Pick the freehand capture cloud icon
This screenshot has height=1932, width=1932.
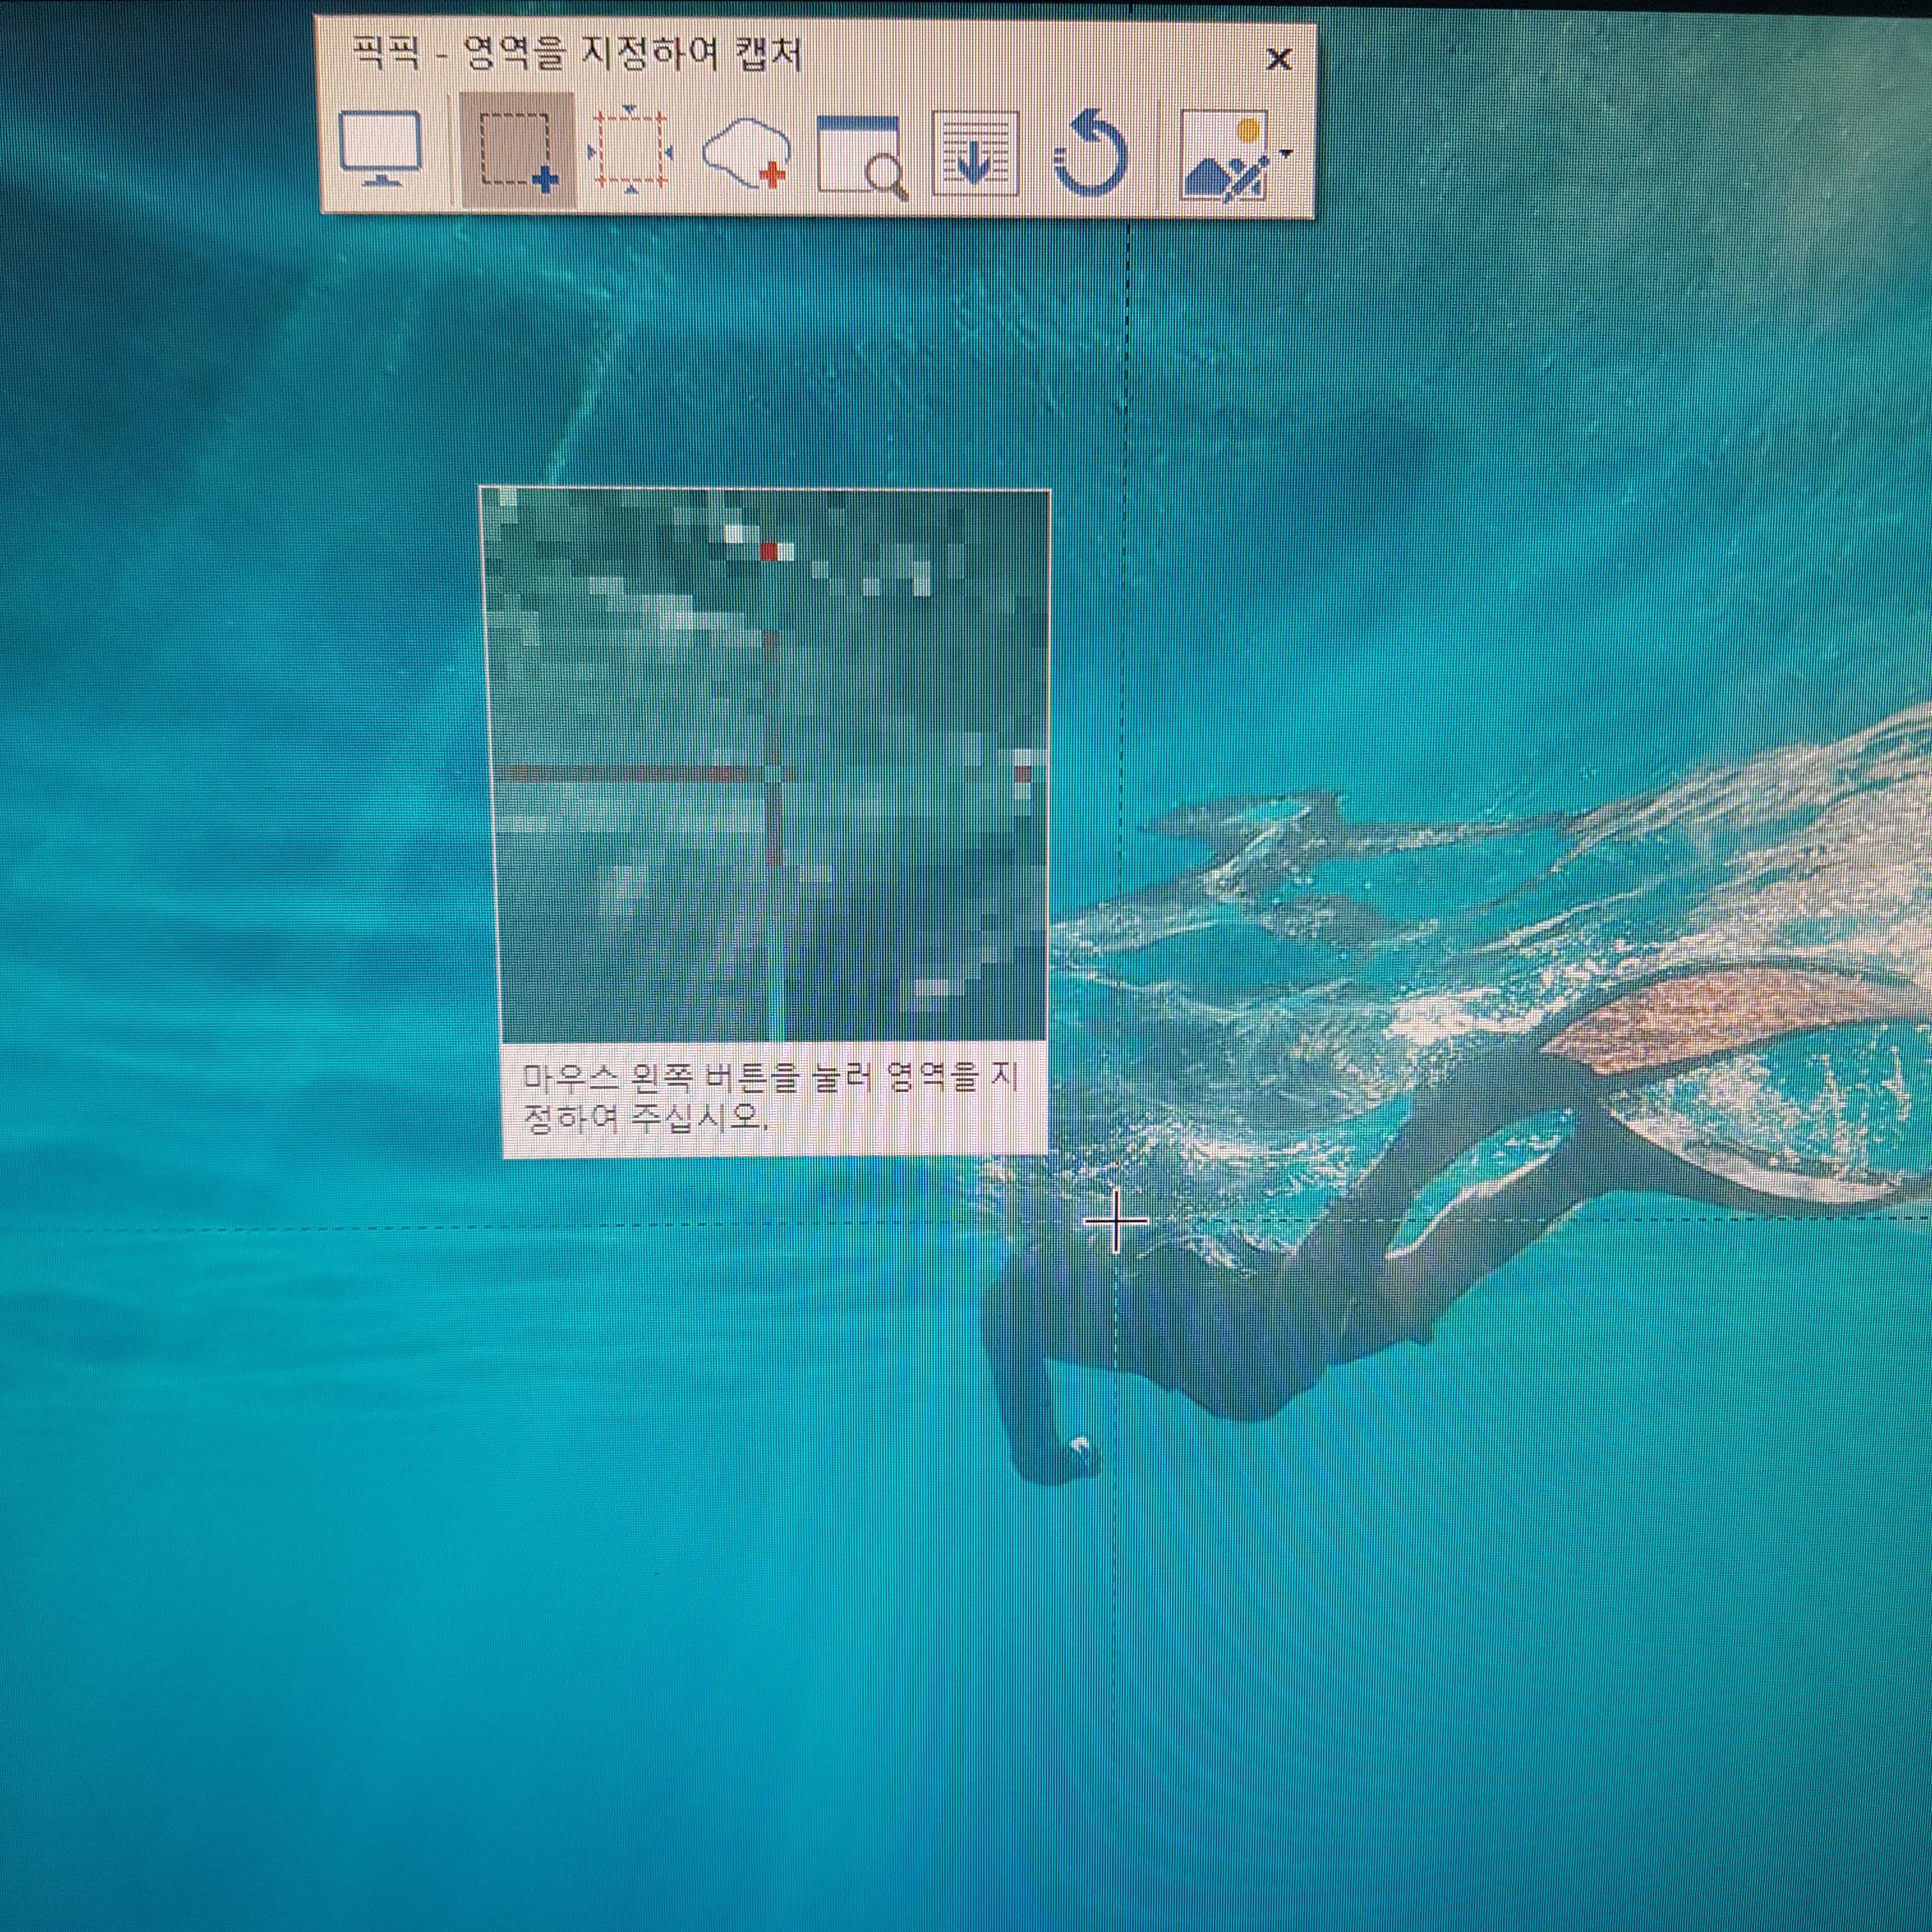point(745,153)
